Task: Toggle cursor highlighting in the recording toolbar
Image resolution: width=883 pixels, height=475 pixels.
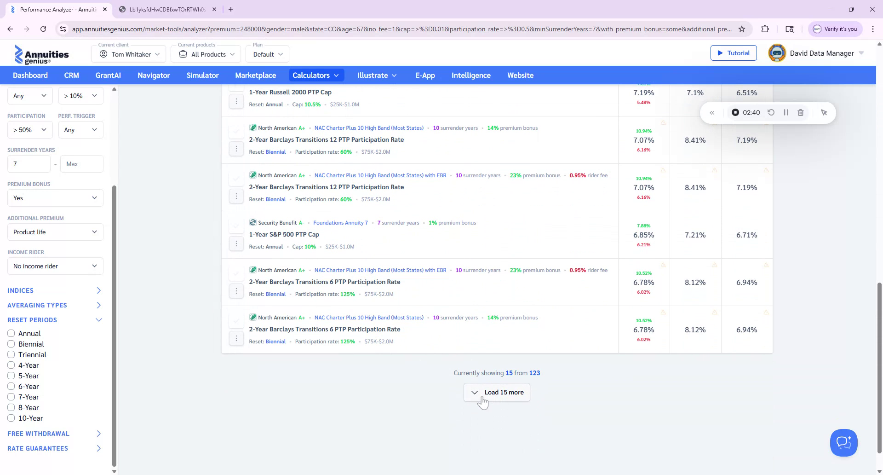Action: tap(824, 112)
